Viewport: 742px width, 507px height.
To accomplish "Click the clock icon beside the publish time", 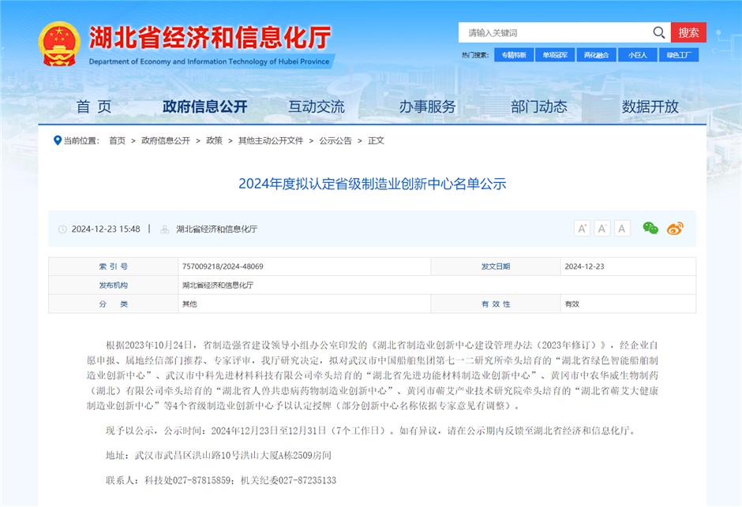I will pos(64,229).
